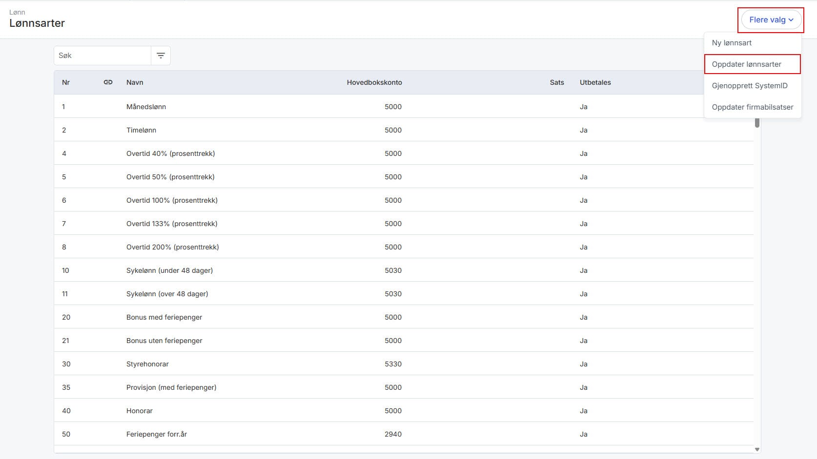
Task: Select the Styrehonorar row
Action: (x=147, y=364)
